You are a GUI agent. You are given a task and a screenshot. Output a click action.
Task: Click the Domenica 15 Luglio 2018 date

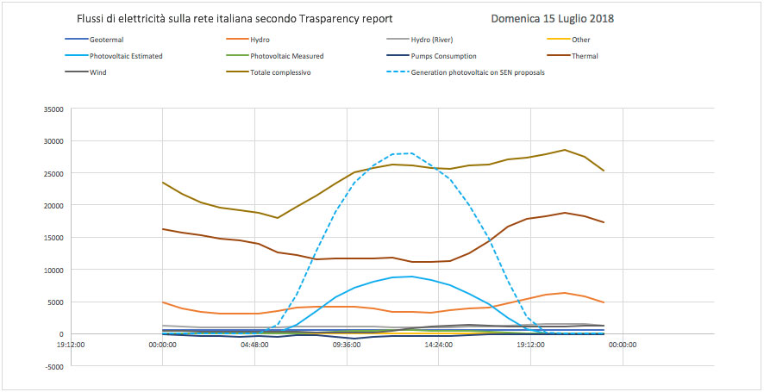pyautogui.click(x=559, y=18)
